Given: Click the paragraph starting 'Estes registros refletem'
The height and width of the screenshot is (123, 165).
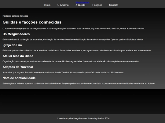Looking at the screenshot, I should point(79,84).
